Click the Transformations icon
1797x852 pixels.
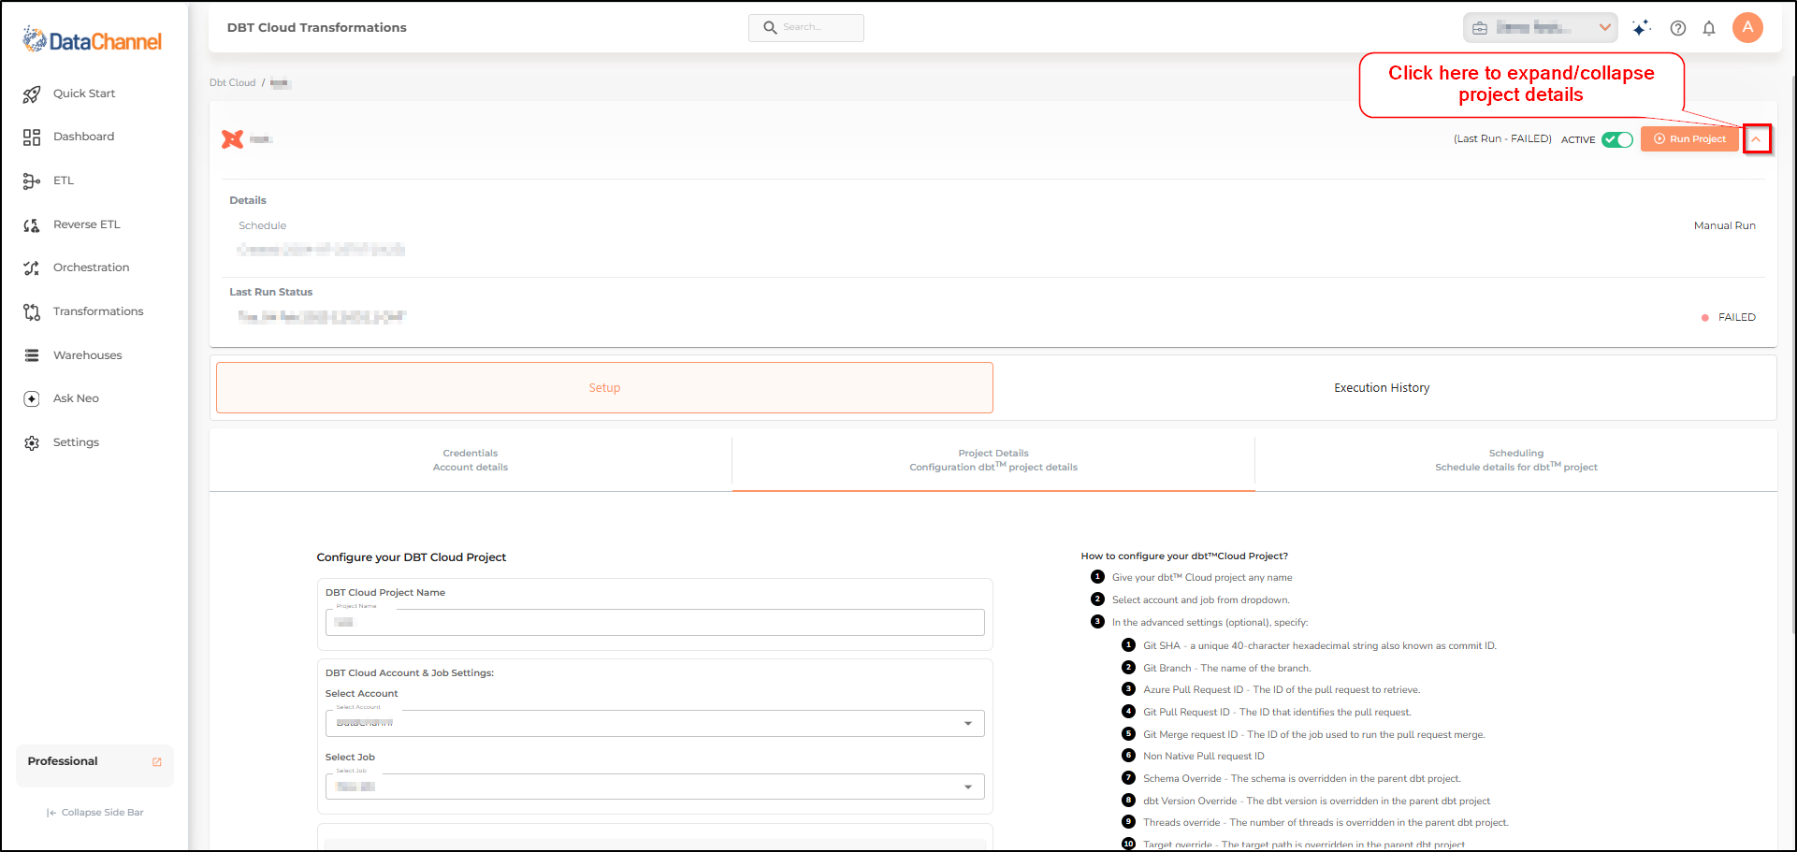coord(32,311)
